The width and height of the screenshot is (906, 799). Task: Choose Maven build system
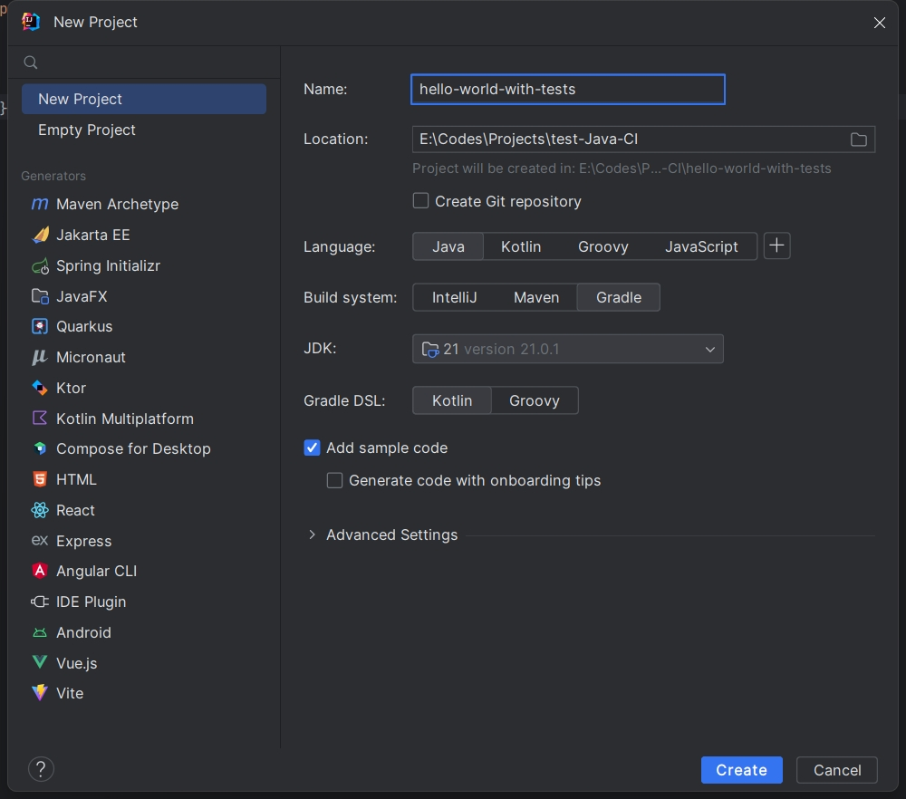(x=536, y=297)
